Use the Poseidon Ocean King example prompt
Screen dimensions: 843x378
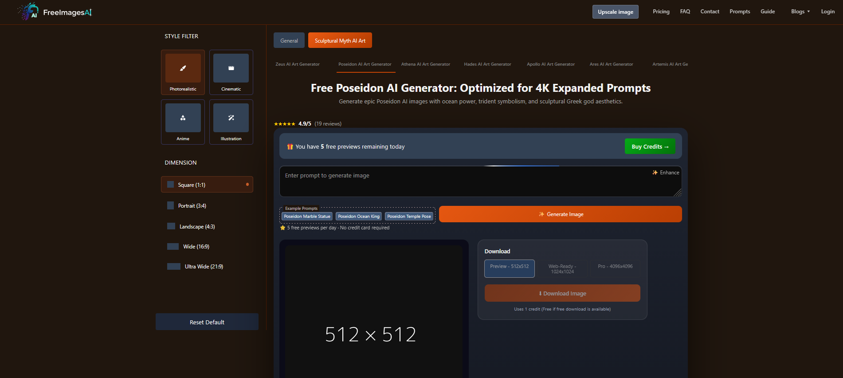(359, 217)
